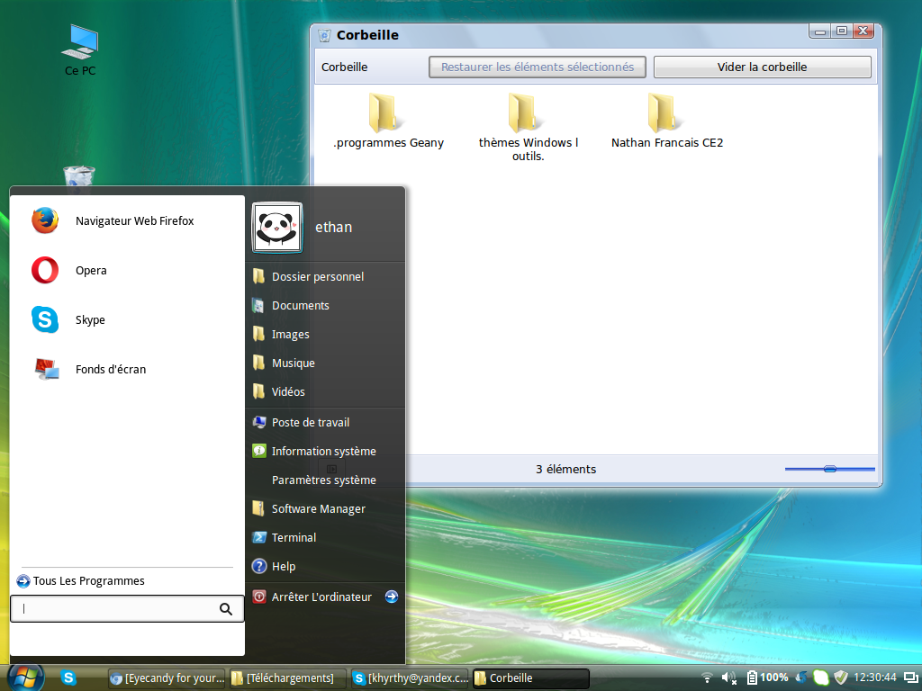Viewport: 922px width, 691px height.
Task: Click the 12:30:44 clock
Action: point(875,678)
